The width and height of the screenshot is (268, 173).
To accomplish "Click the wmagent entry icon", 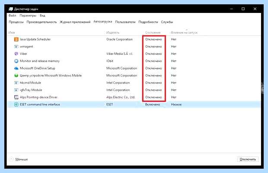I will point(16,47).
